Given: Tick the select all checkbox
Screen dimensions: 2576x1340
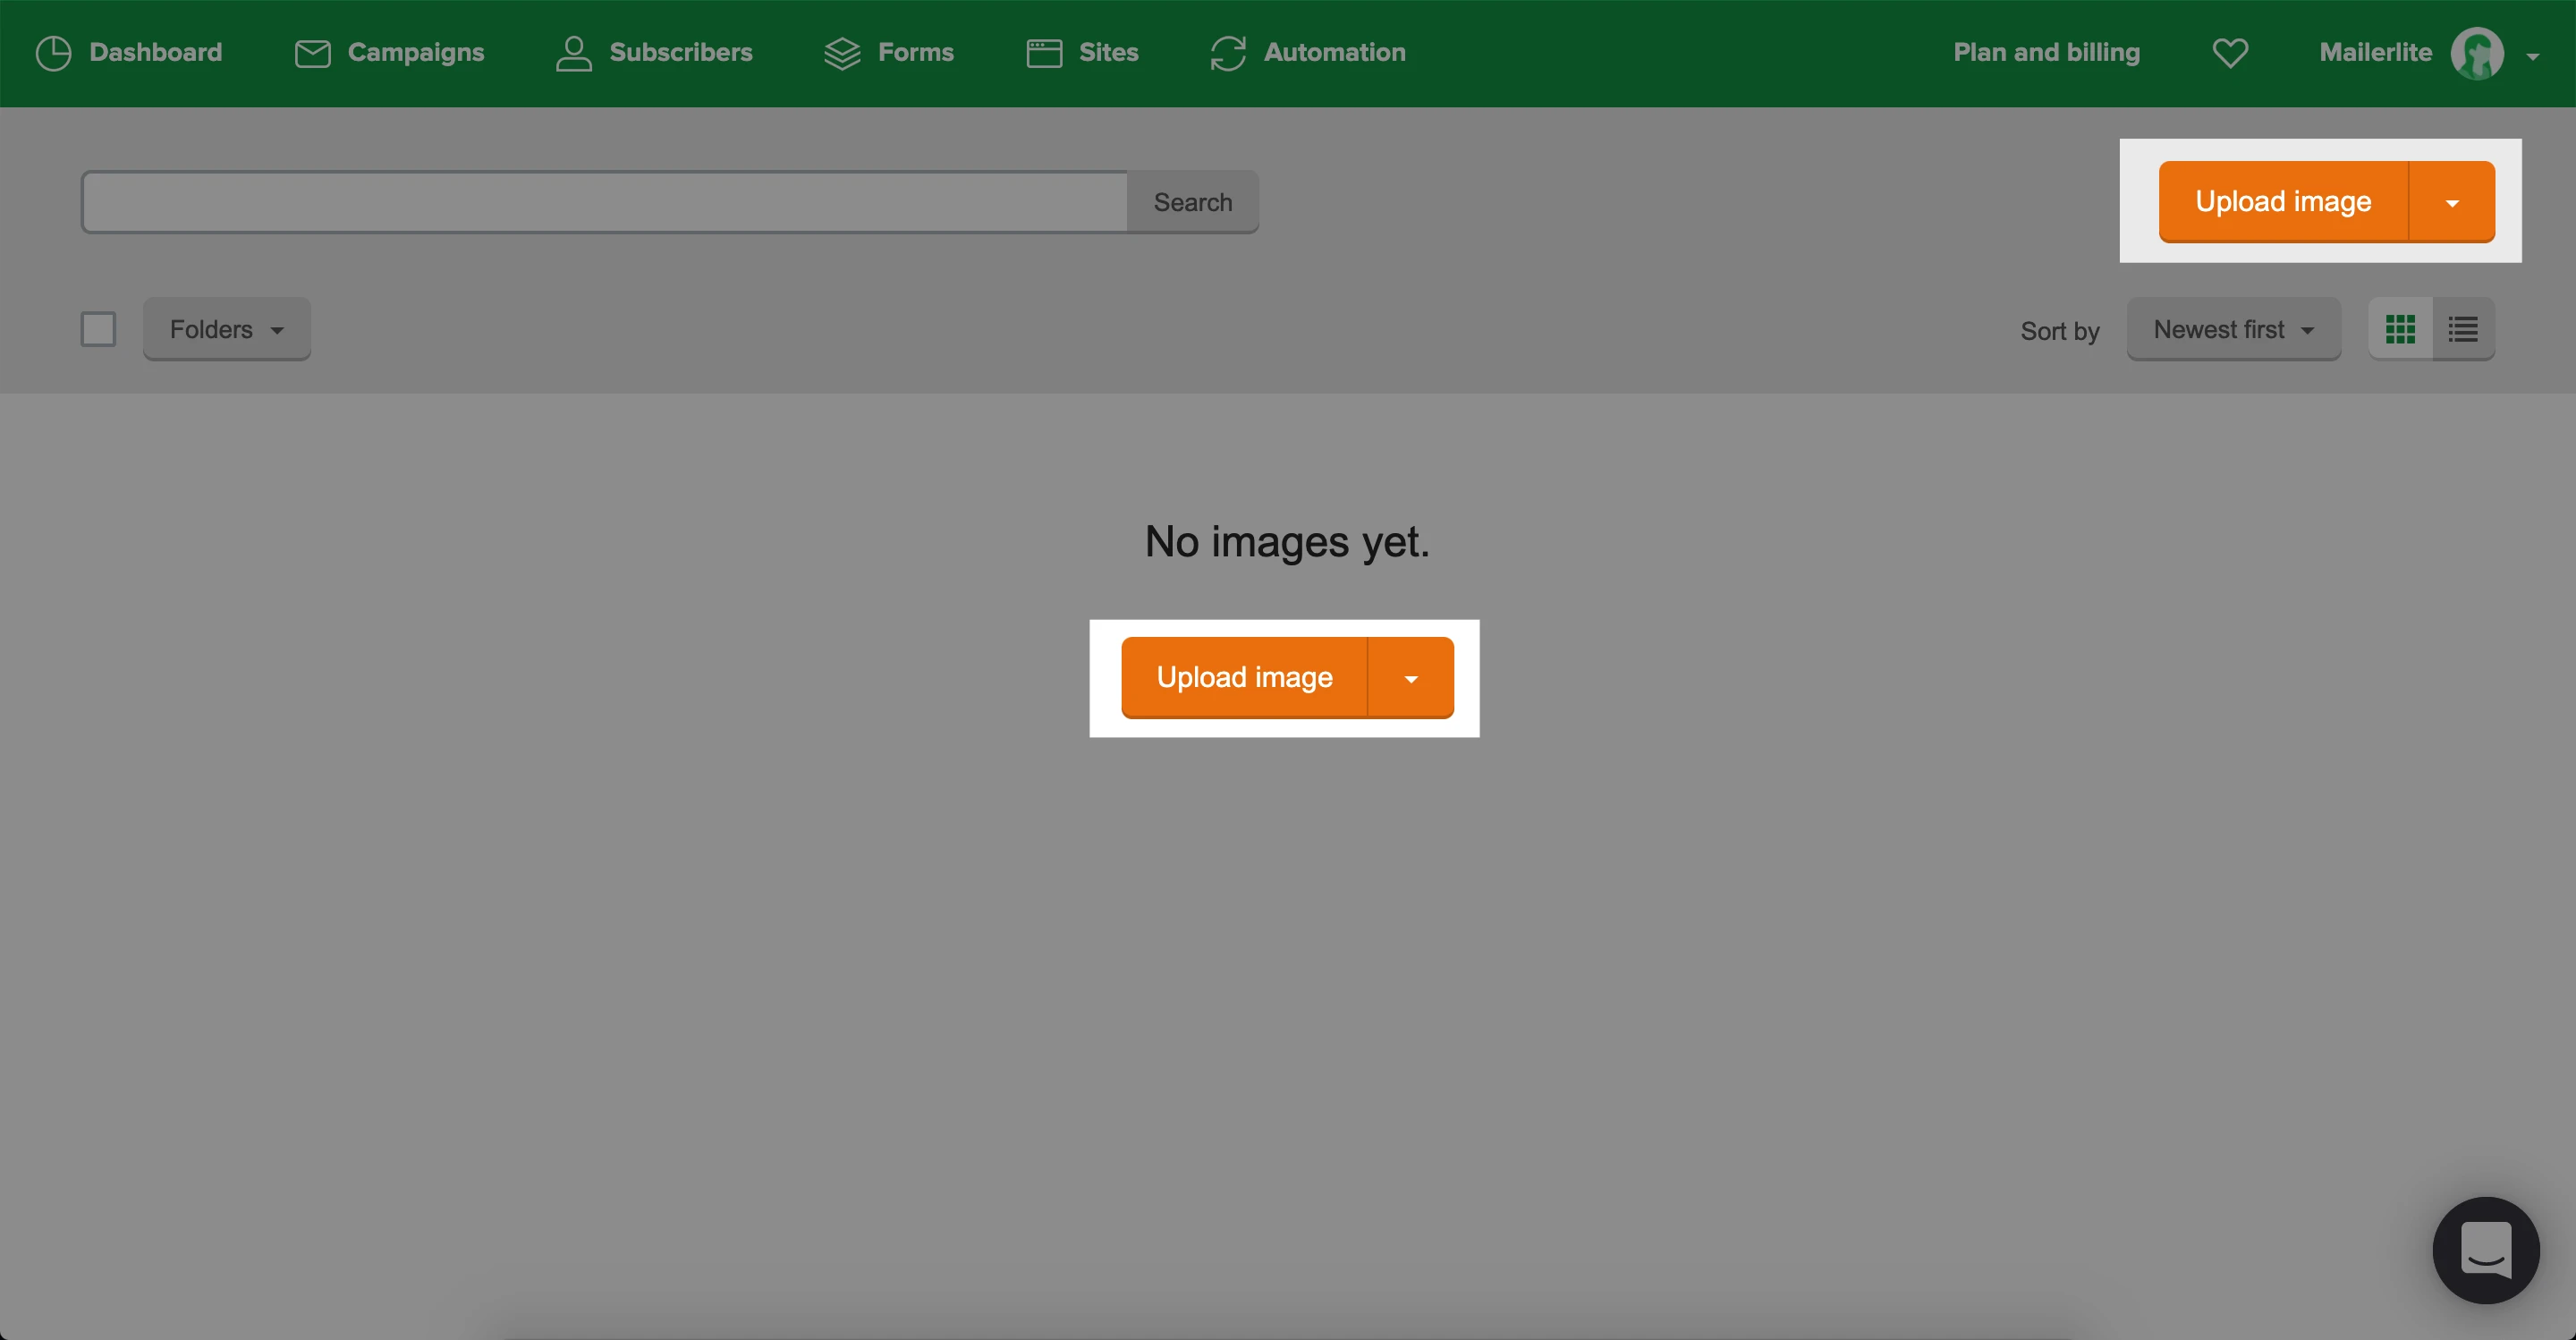Looking at the screenshot, I should 98,329.
